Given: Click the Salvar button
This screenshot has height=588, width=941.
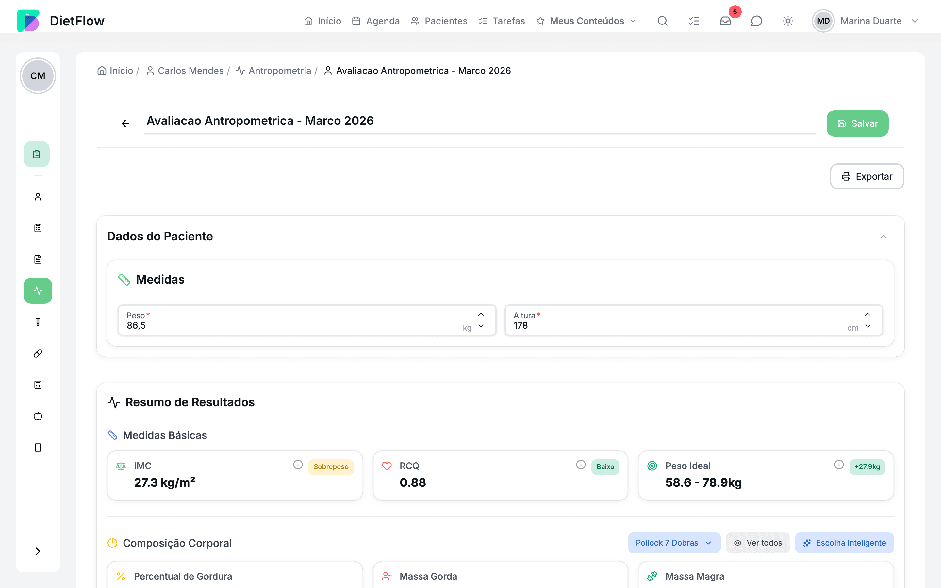Looking at the screenshot, I should (x=857, y=123).
